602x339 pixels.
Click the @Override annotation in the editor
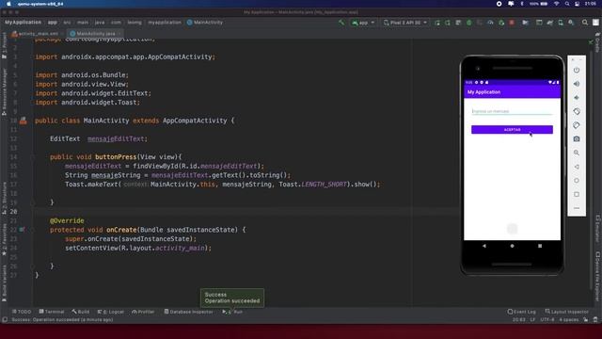(x=67, y=220)
